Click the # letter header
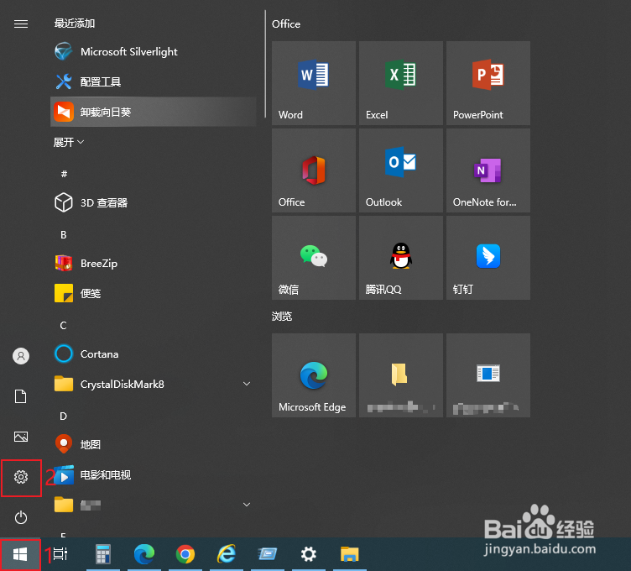 (x=64, y=174)
